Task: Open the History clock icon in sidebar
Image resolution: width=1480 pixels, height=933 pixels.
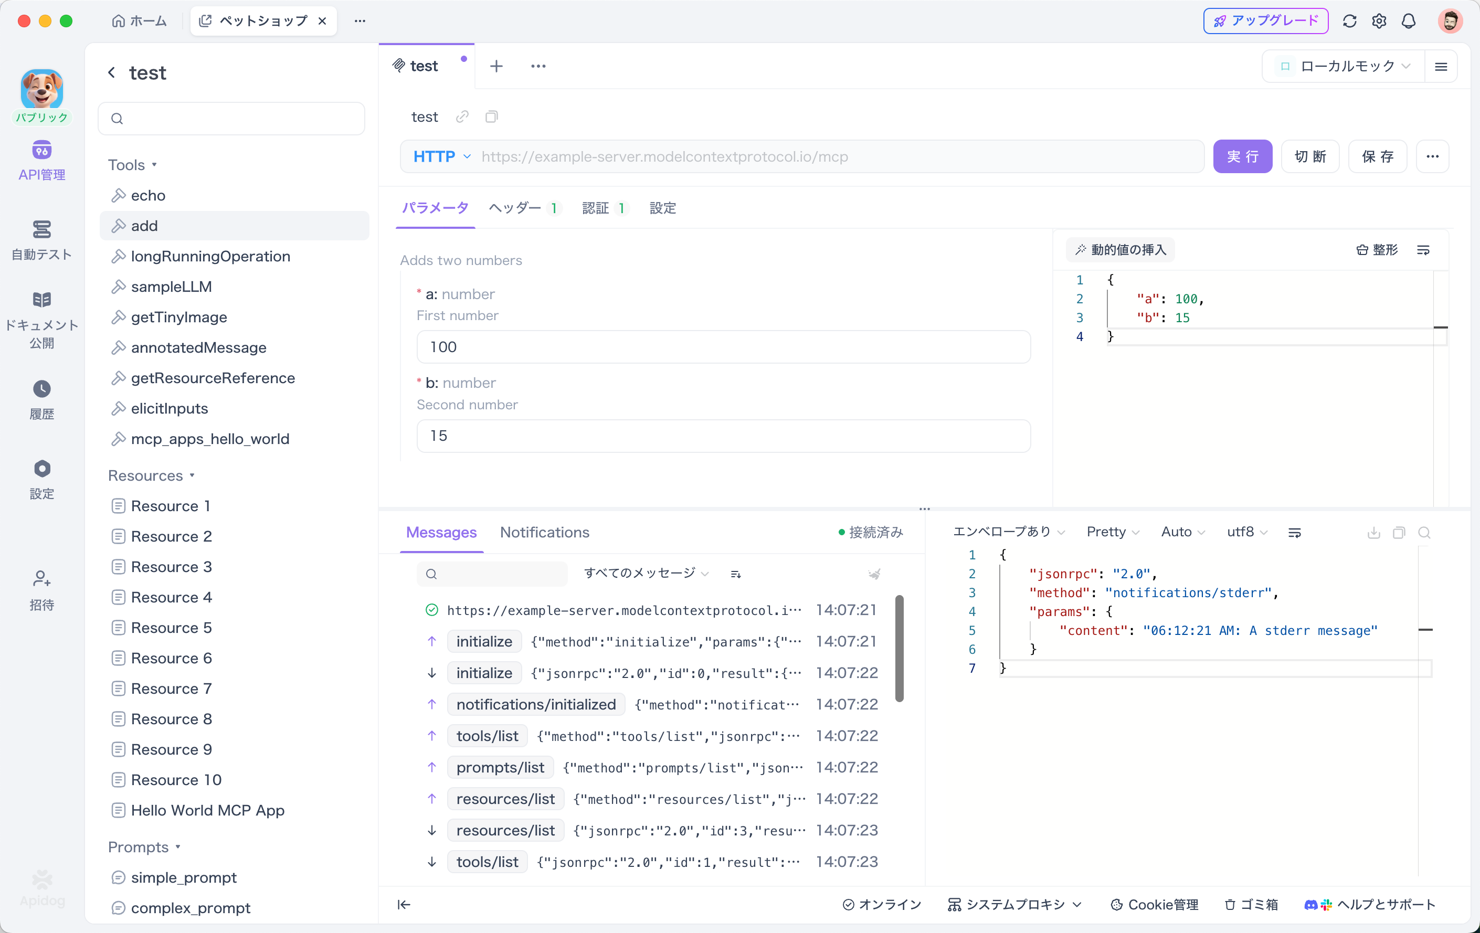Action: pos(42,389)
